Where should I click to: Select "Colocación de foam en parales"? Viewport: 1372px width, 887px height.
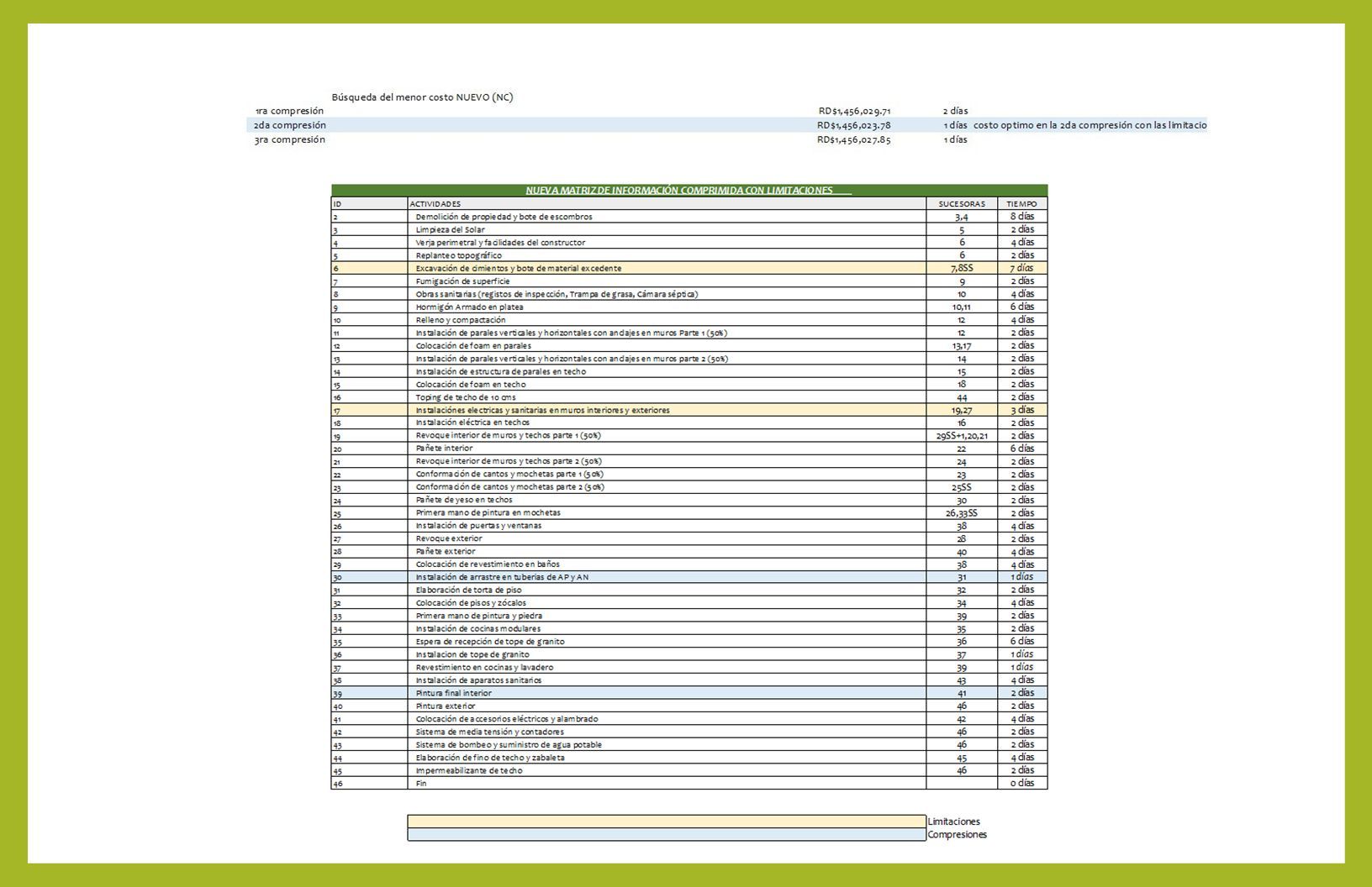coord(473,346)
